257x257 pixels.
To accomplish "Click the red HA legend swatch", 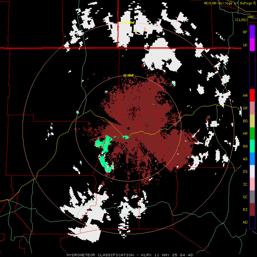I will pos(252,95).
